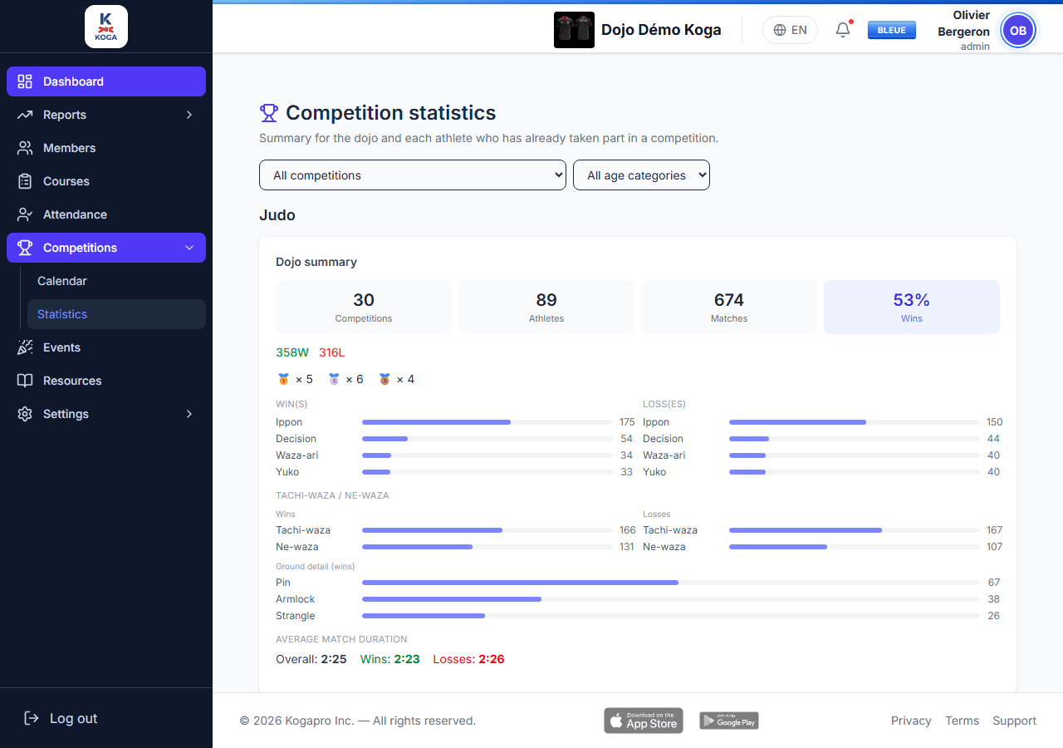Click the Competitions trophy icon in sidebar
The width and height of the screenshot is (1063, 748).
pos(25,248)
